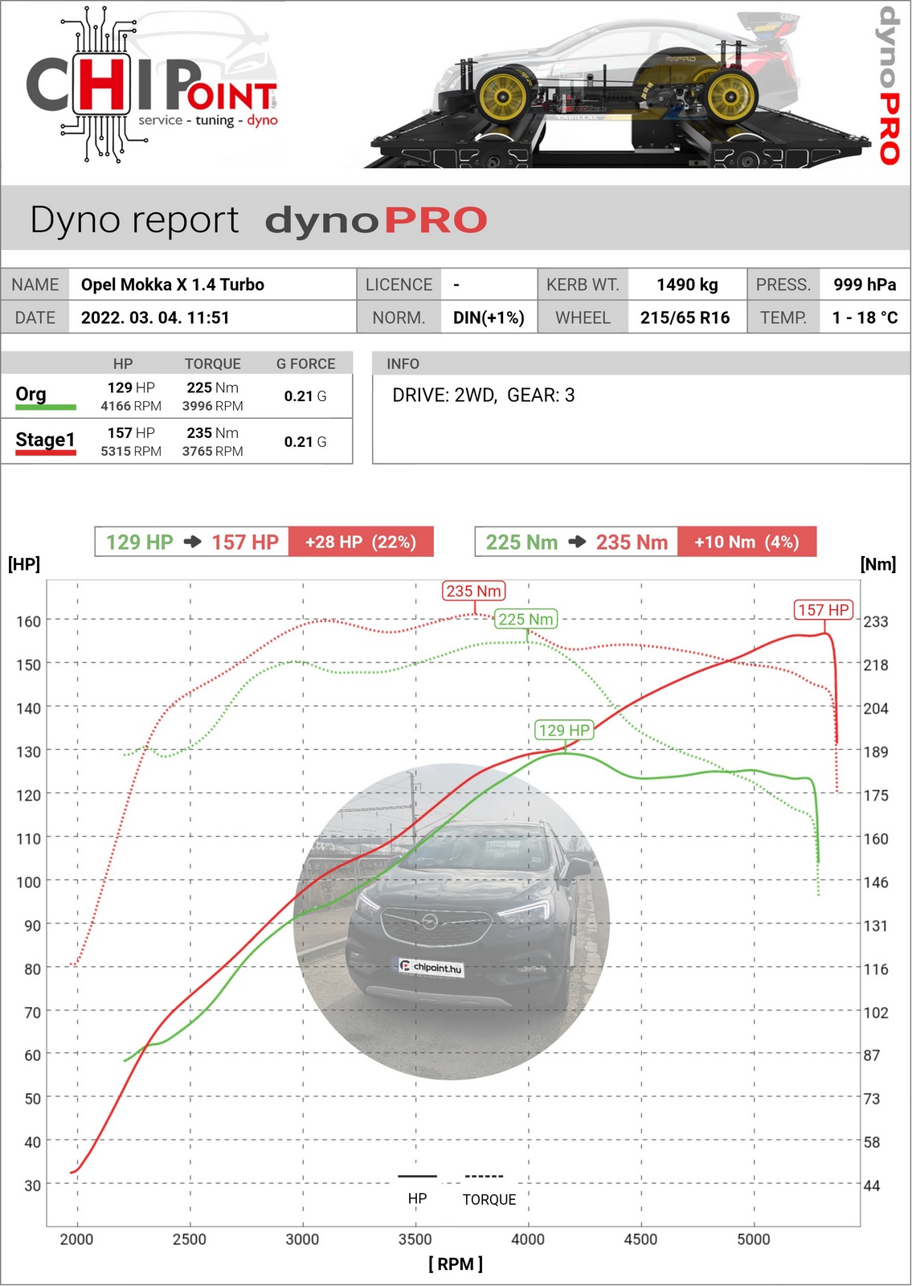Click the chipoint.hu license plate link
Image resolution: width=912 pixels, height=1286 pixels.
point(431,967)
